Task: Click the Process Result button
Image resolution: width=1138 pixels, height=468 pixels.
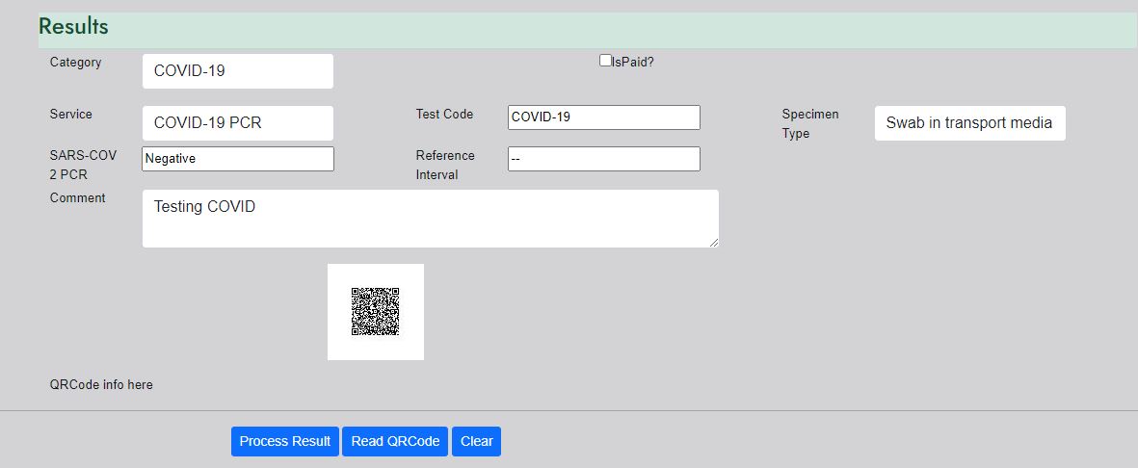Action: coord(285,441)
